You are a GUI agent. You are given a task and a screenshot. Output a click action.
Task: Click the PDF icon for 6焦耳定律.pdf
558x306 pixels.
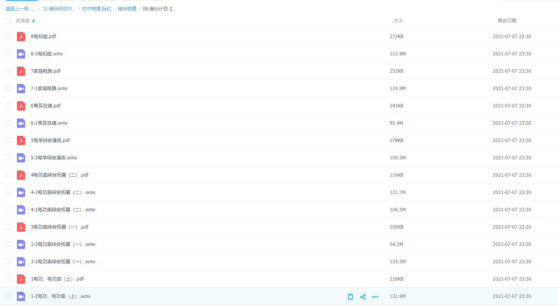[21, 106]
